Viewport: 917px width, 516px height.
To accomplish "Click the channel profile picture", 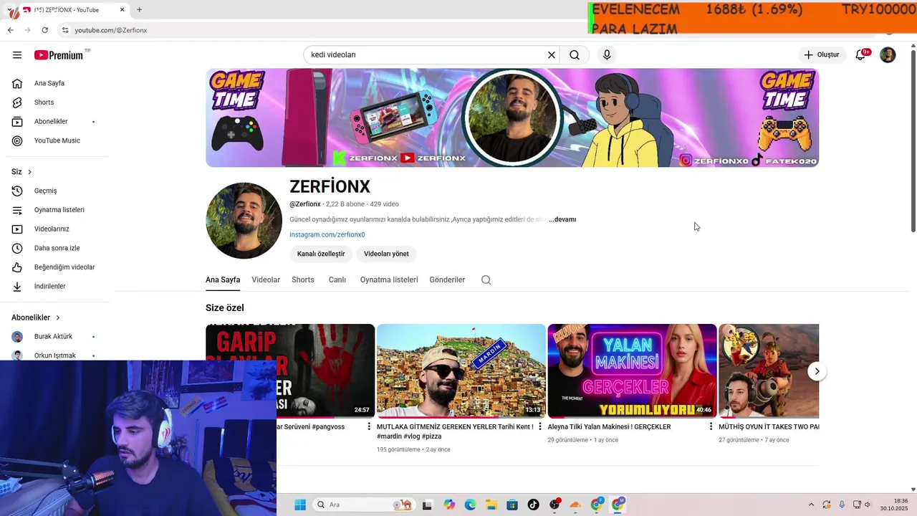I will pyautogui.click(x=244, y=221).
